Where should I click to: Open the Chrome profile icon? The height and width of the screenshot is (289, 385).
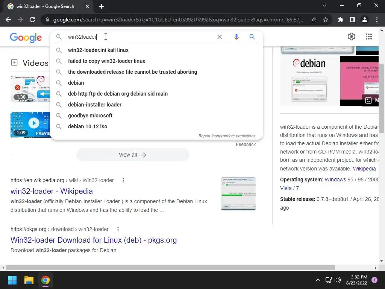(365, 20)
